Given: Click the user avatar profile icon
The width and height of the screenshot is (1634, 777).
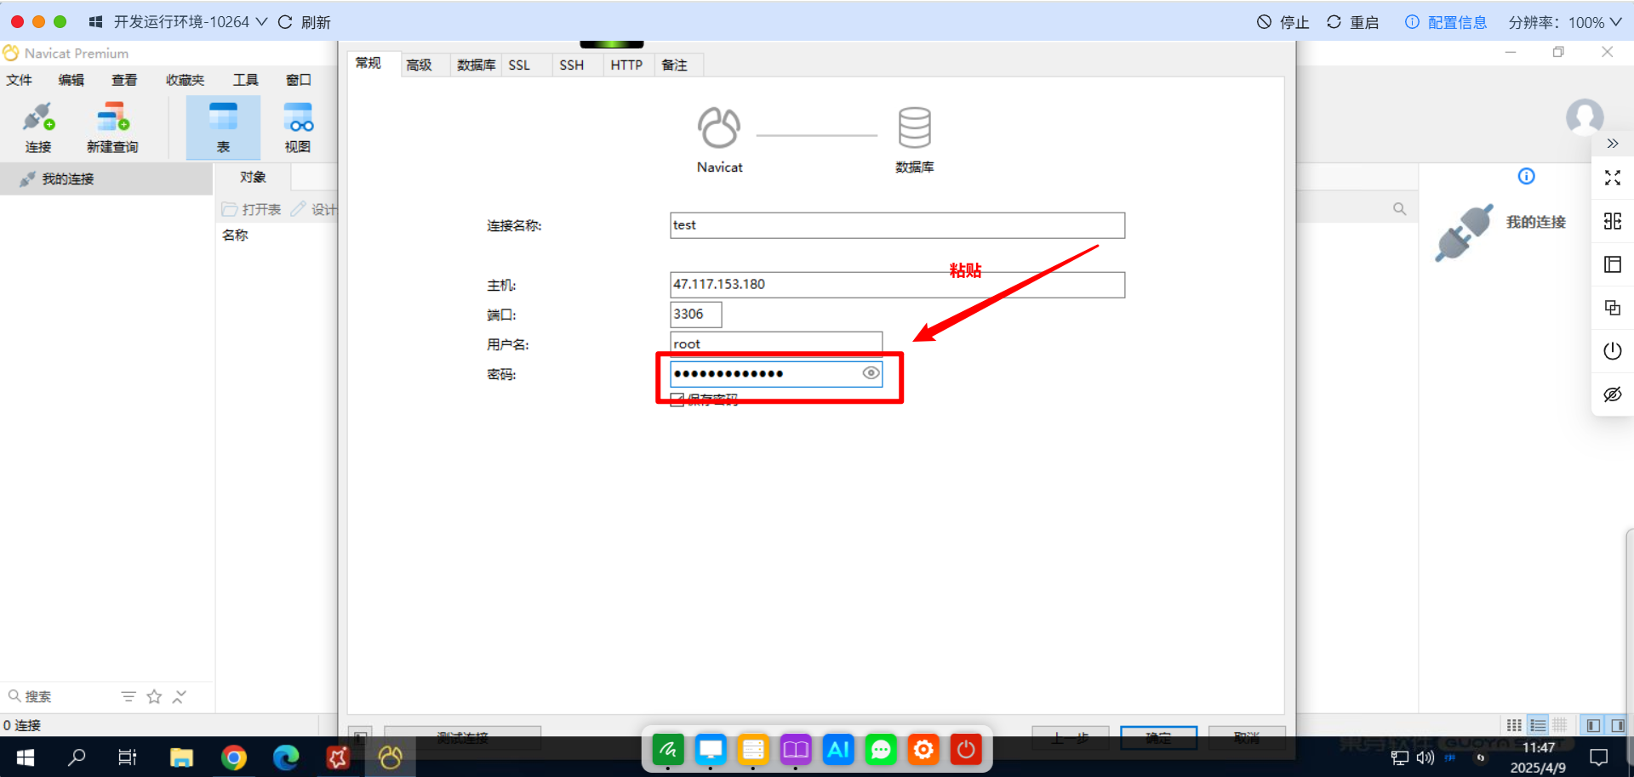Looking at the screenshot, I should click(x=1585, y=116).
